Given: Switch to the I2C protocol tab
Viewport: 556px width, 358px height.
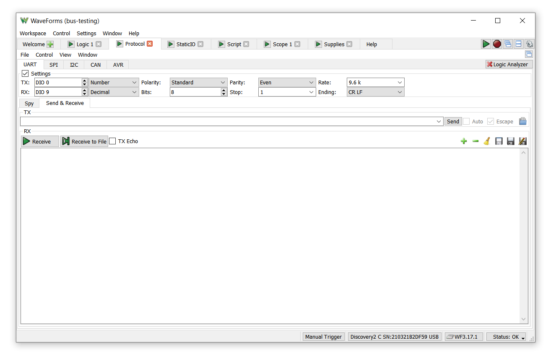Looking at the screenshot, I should click(74, 65).
